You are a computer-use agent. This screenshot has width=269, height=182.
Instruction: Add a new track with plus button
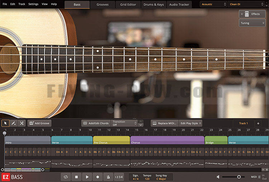coord(258,123)
